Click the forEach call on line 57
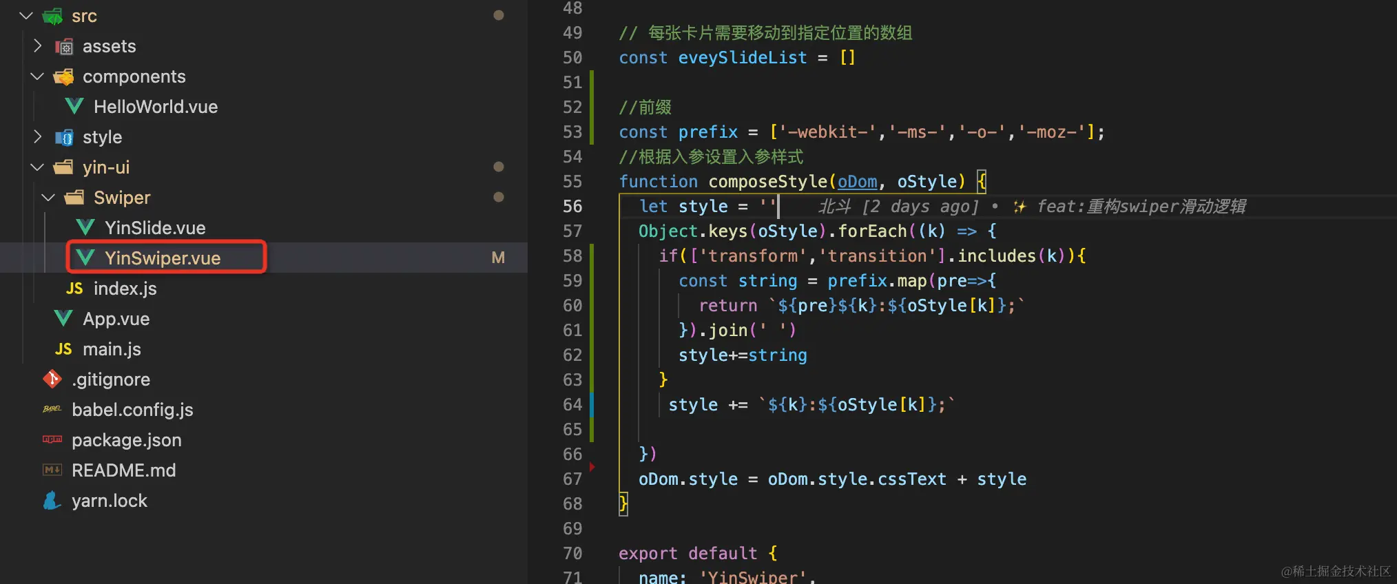The width and height of the screenshot is (1397, 584). pyautogui.click(x=872, y=231)
